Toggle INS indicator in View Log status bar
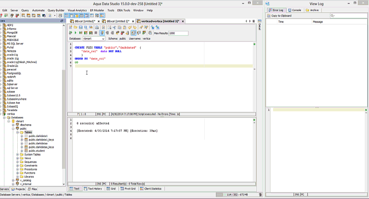 (297, 195)
